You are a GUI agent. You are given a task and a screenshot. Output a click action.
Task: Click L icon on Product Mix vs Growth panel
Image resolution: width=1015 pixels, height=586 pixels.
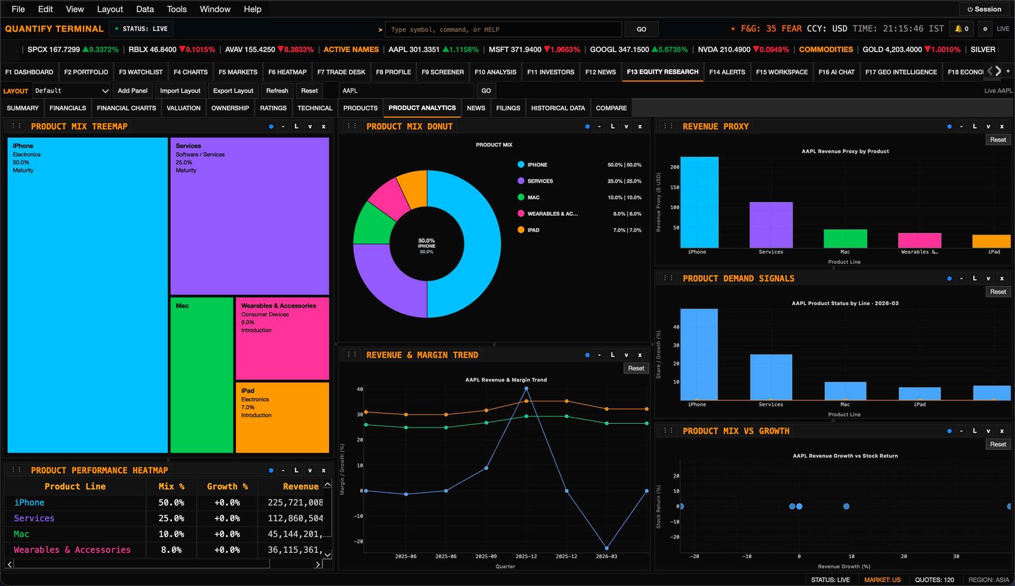point(975,431)
